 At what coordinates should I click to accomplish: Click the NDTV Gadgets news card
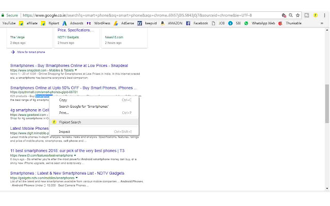tap(77, 38)
